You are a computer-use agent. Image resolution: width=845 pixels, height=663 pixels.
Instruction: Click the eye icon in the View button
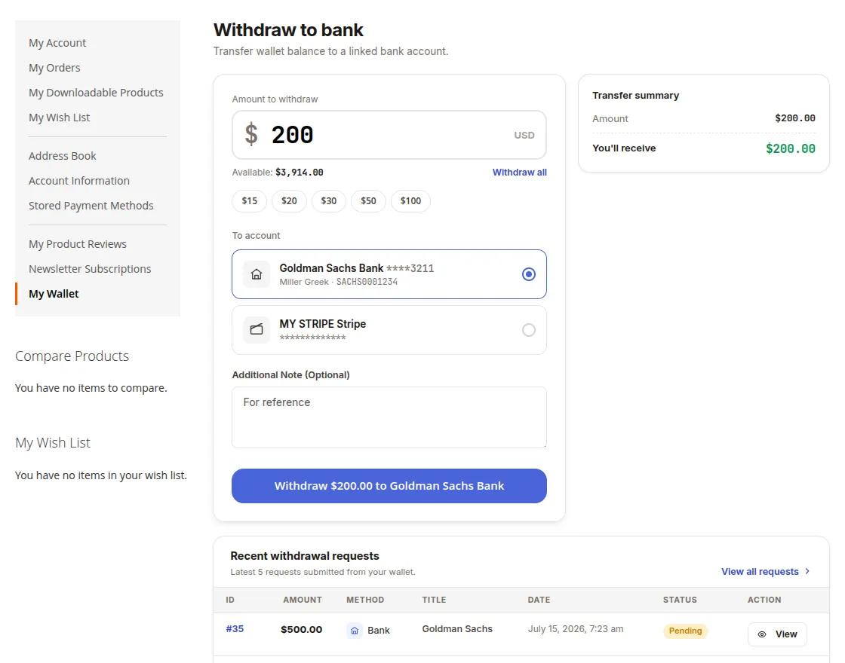click(762, 634)
